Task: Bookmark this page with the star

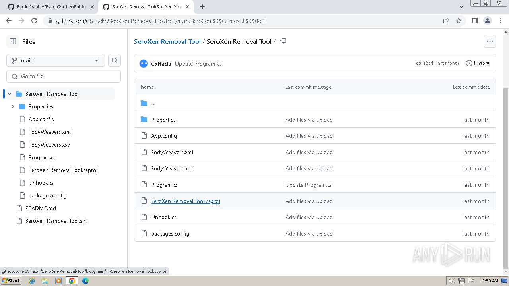Action: pyautogui.click(x=459, y=21)
